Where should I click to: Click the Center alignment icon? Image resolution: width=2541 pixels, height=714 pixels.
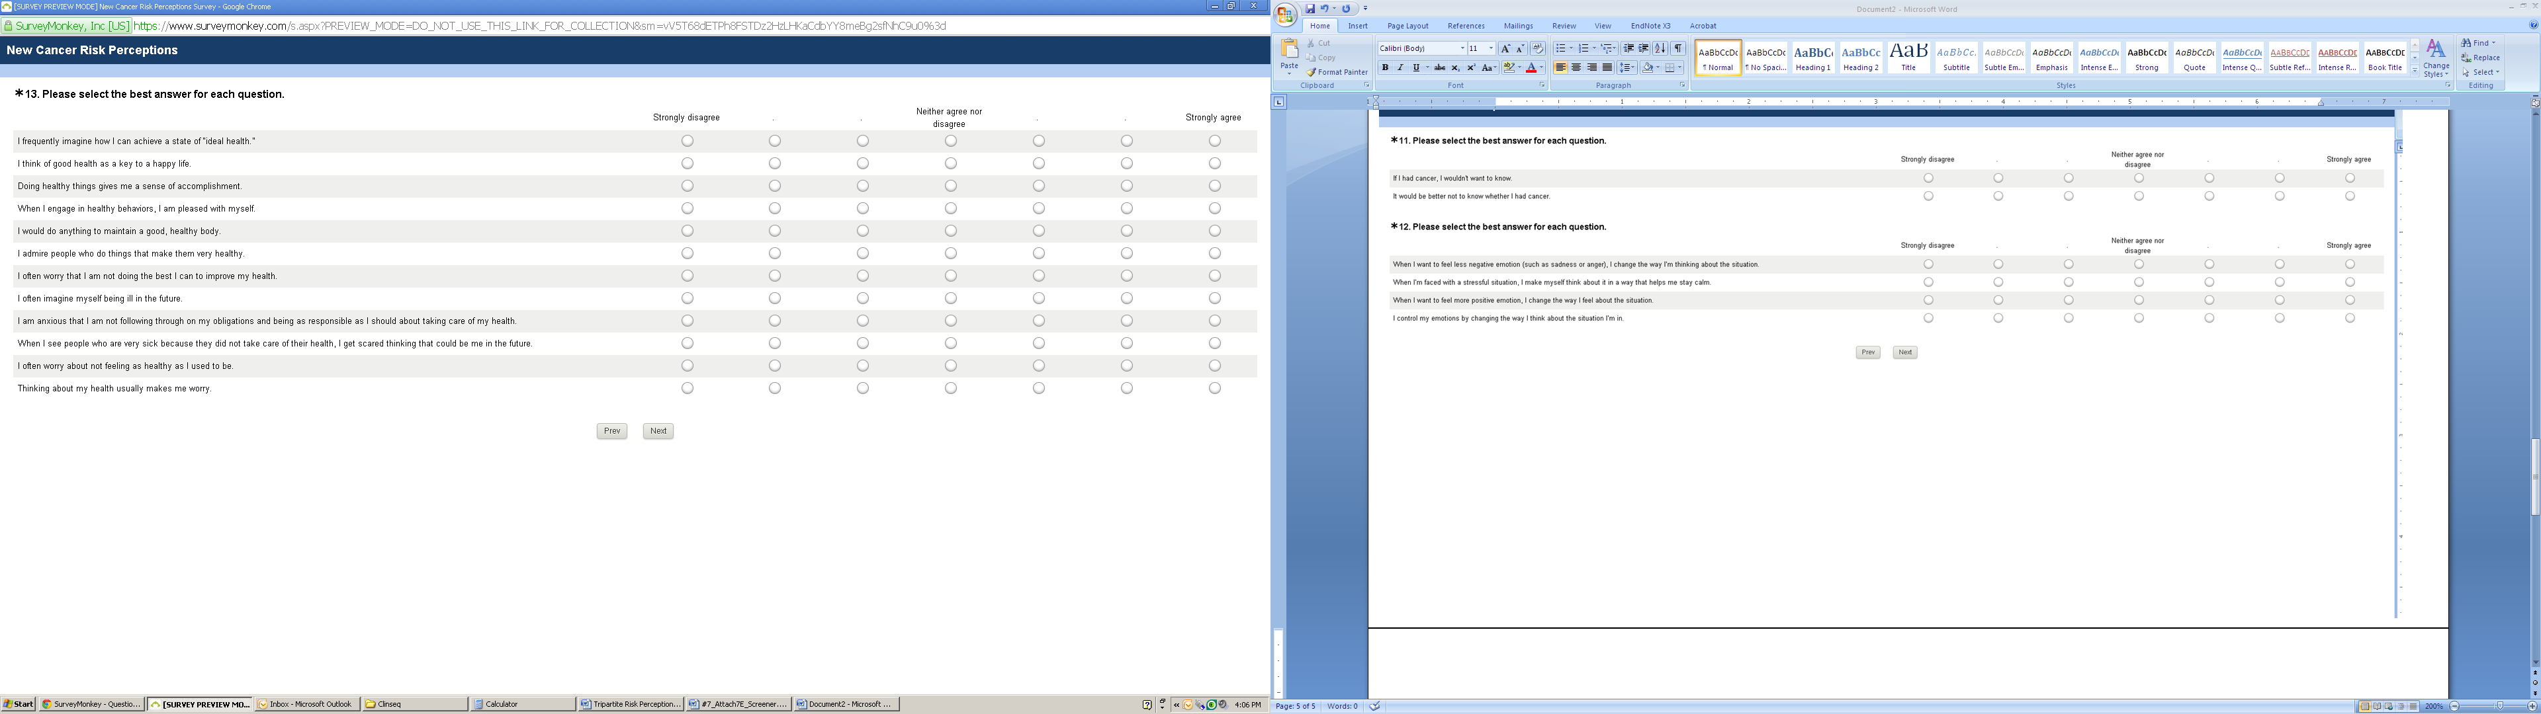coord(1576,68)
